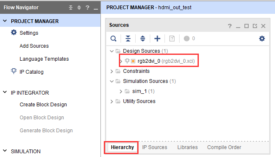The width and height of the screenshot is (275, 157).
Task: Click the Design Sources folder icon
Action: point(118,51)
